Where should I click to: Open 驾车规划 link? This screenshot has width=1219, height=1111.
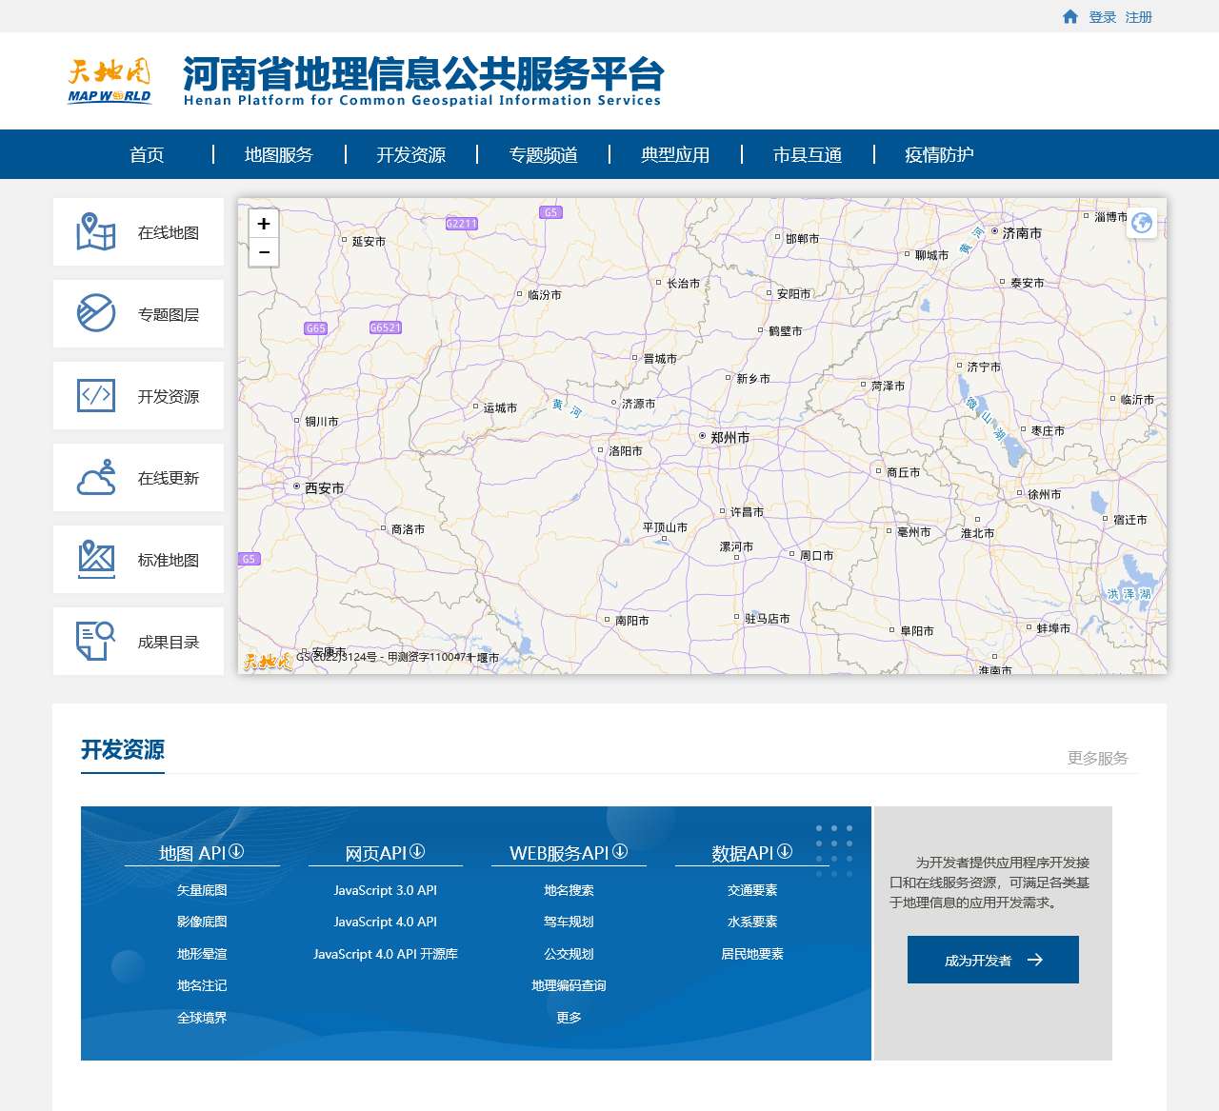(x=569, y=922)
